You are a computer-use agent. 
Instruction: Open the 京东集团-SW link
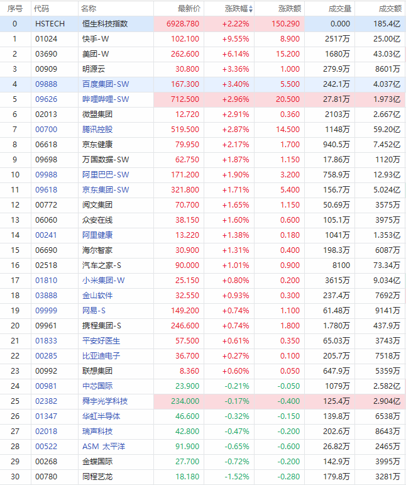pyautogui.click(x=106, y=190)
